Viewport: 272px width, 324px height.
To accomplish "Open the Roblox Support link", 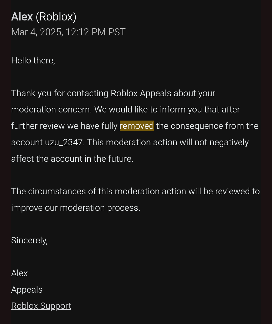I will tap(41, 306).
